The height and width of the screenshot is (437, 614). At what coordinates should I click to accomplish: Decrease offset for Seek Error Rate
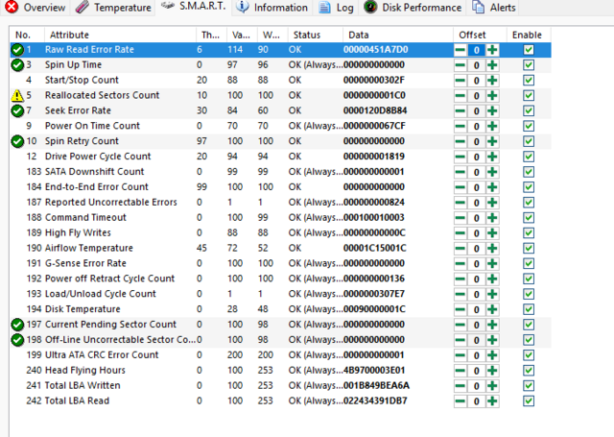tap(460, 110)
